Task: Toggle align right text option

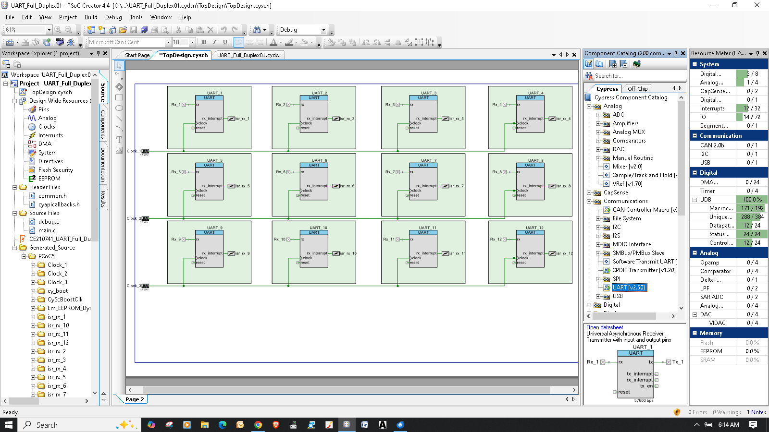Action: (260, 42)
